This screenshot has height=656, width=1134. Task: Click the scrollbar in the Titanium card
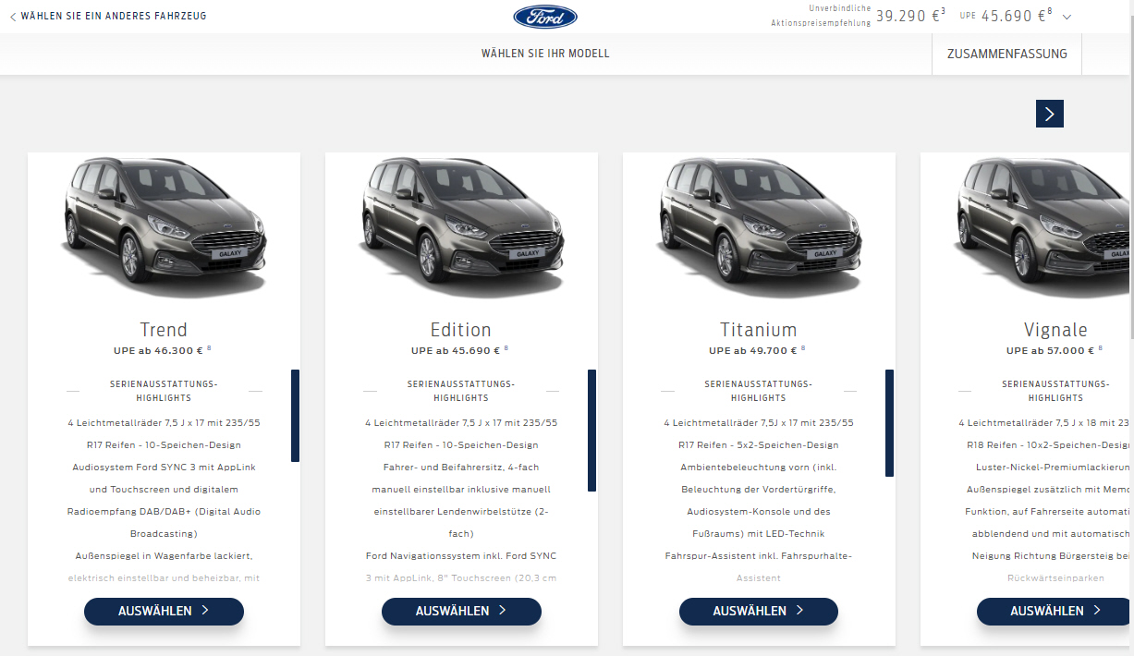tap(889, 423)
